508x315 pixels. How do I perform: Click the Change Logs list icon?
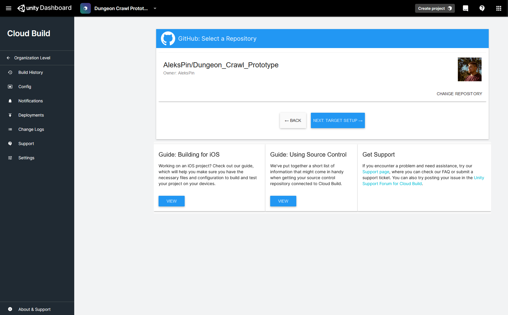pyautogui.click(x=10, y=129)
